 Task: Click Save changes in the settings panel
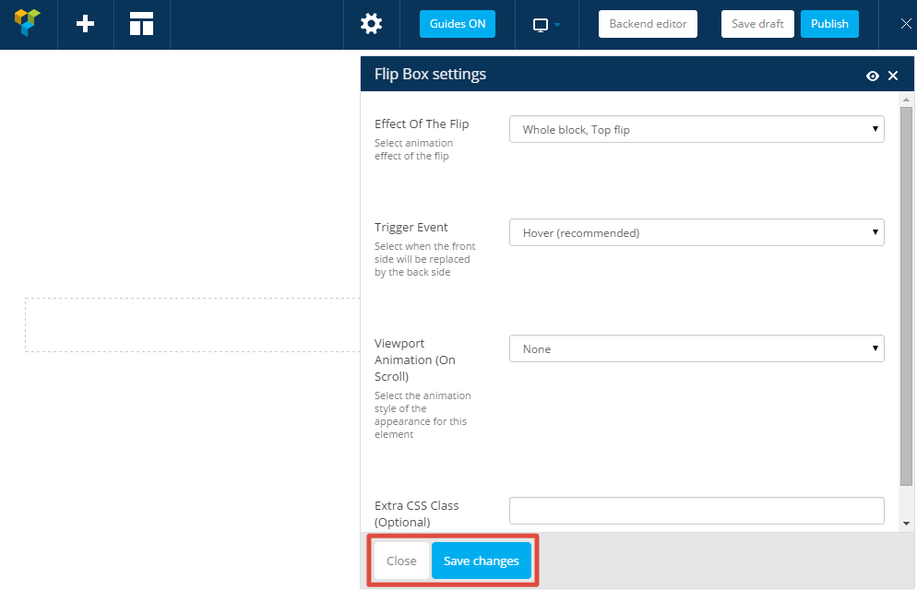click(481, 560)
